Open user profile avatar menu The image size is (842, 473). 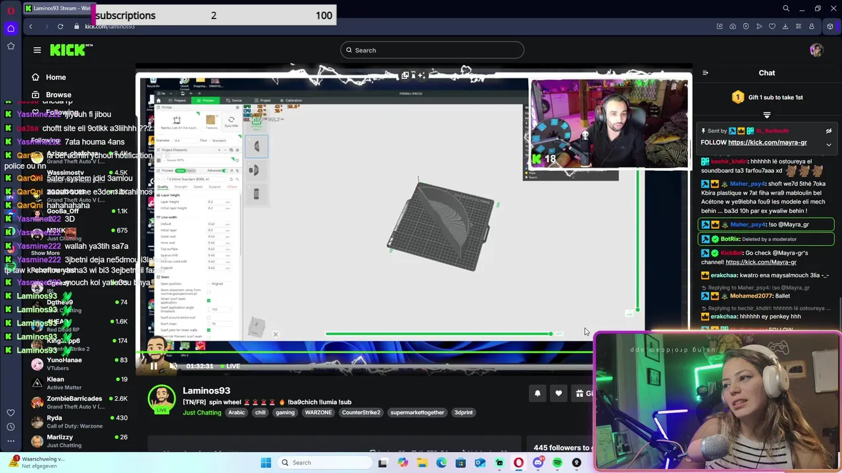[x=816, y=50]
